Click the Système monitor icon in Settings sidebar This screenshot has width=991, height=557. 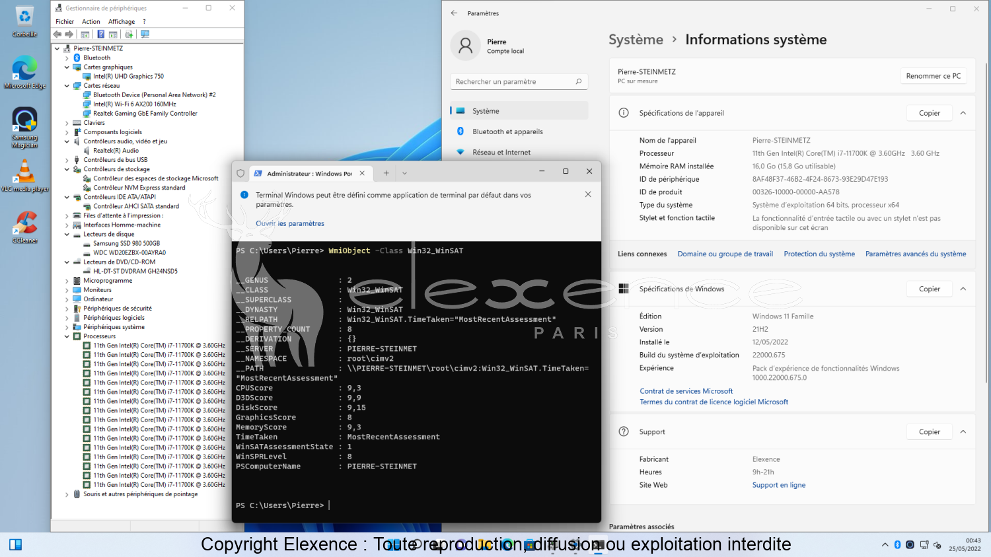(460, 111)
